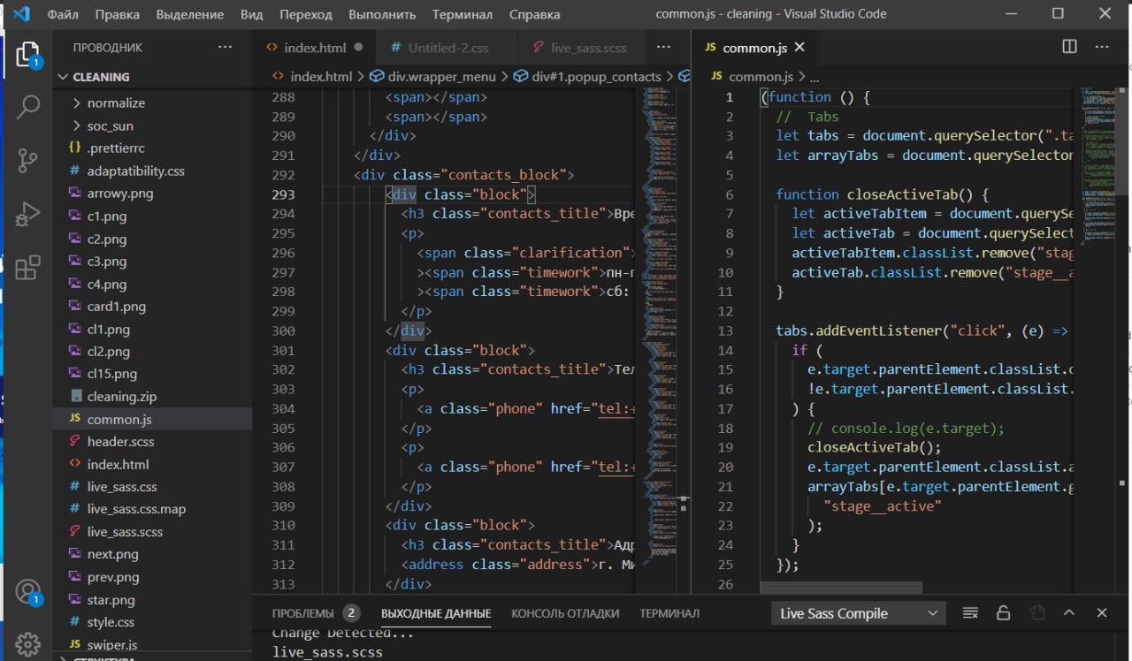Open adaptatibility.css in the explorer
1132x661 pixels.
152,171
